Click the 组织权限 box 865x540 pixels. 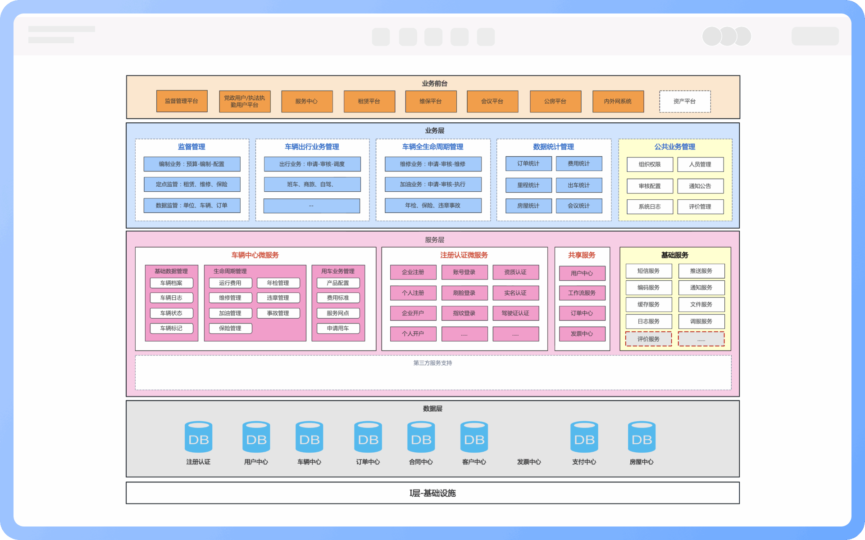tap(649, 164)
